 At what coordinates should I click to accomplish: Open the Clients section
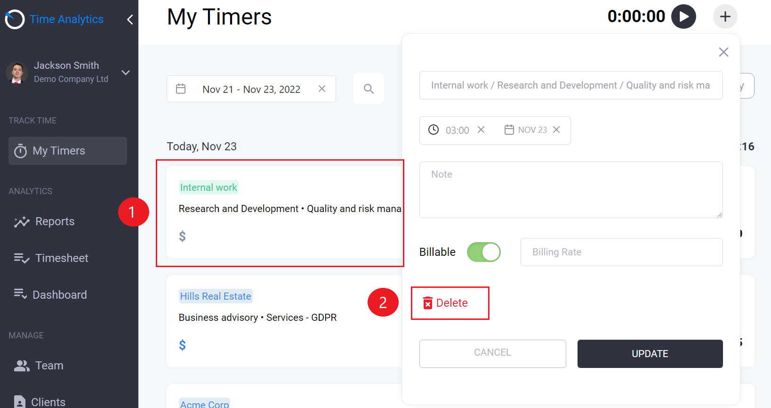coord(48,402)
